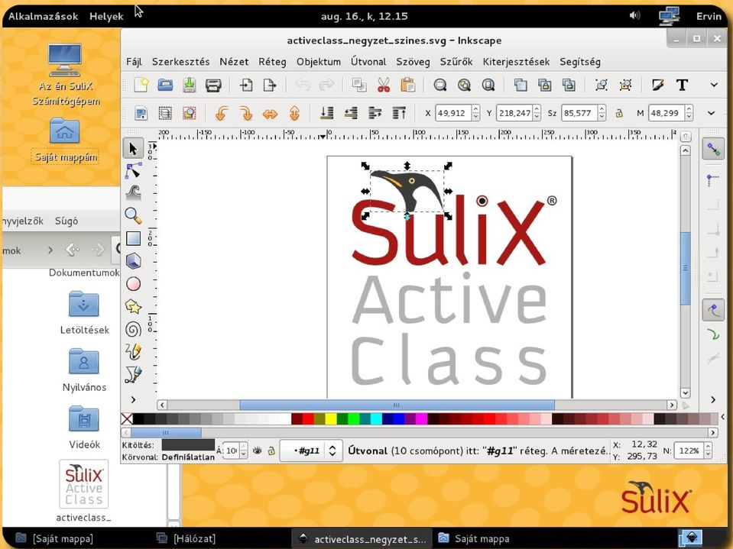Save the document icon
Viewport: 733px width, 549px height.
coord(190,85)
